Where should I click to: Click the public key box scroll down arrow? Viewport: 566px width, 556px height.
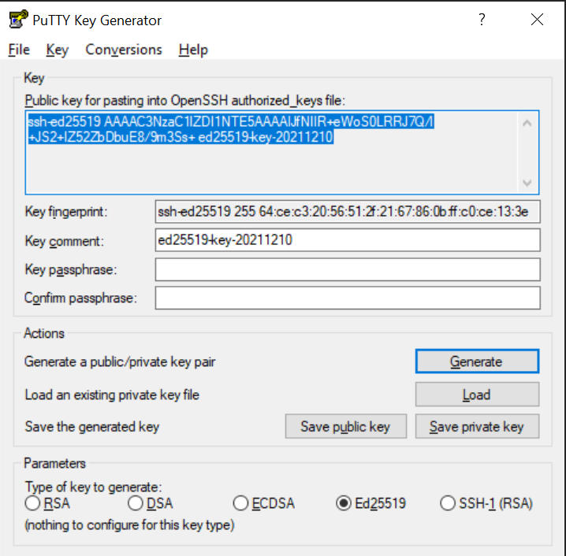(x=527, y=183)
